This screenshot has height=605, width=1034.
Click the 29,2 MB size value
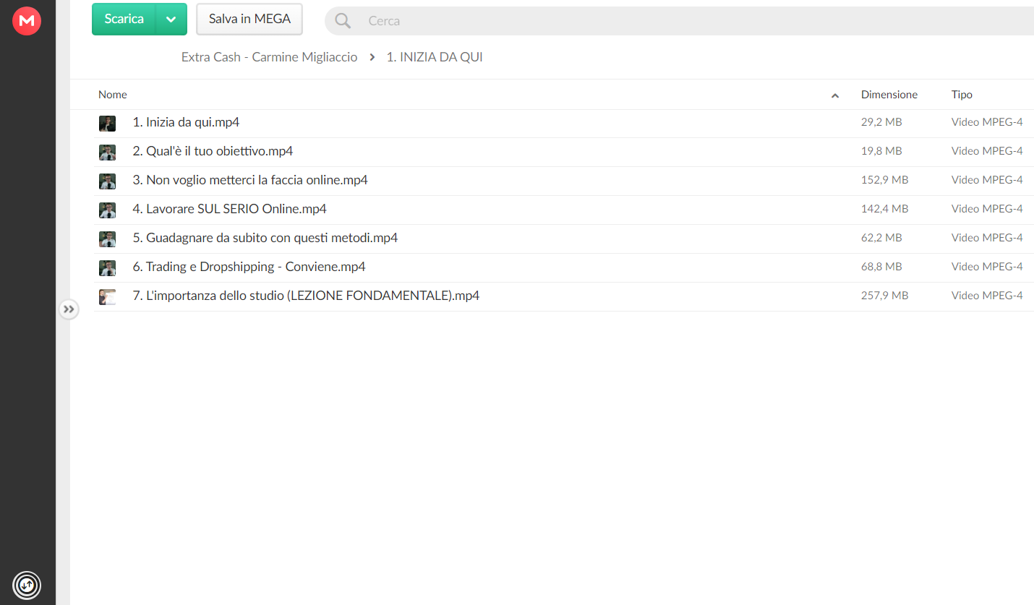tap(881, 122)
